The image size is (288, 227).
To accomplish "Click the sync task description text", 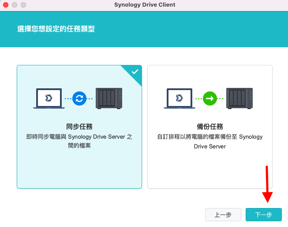I will (x=79, y=141).
